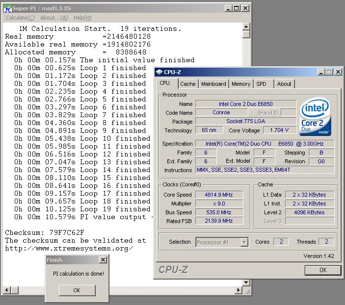Click the Multiplier value 'x 9.0'
345x305 pixels.
click(x=219, y=203)
